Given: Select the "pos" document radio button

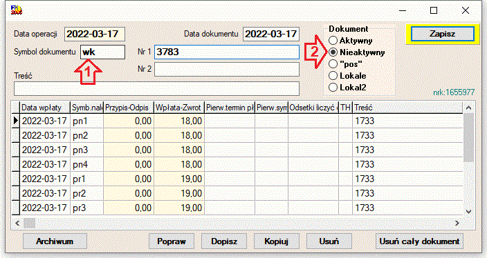Looking at the screenshot, I should tap(333, 63).
